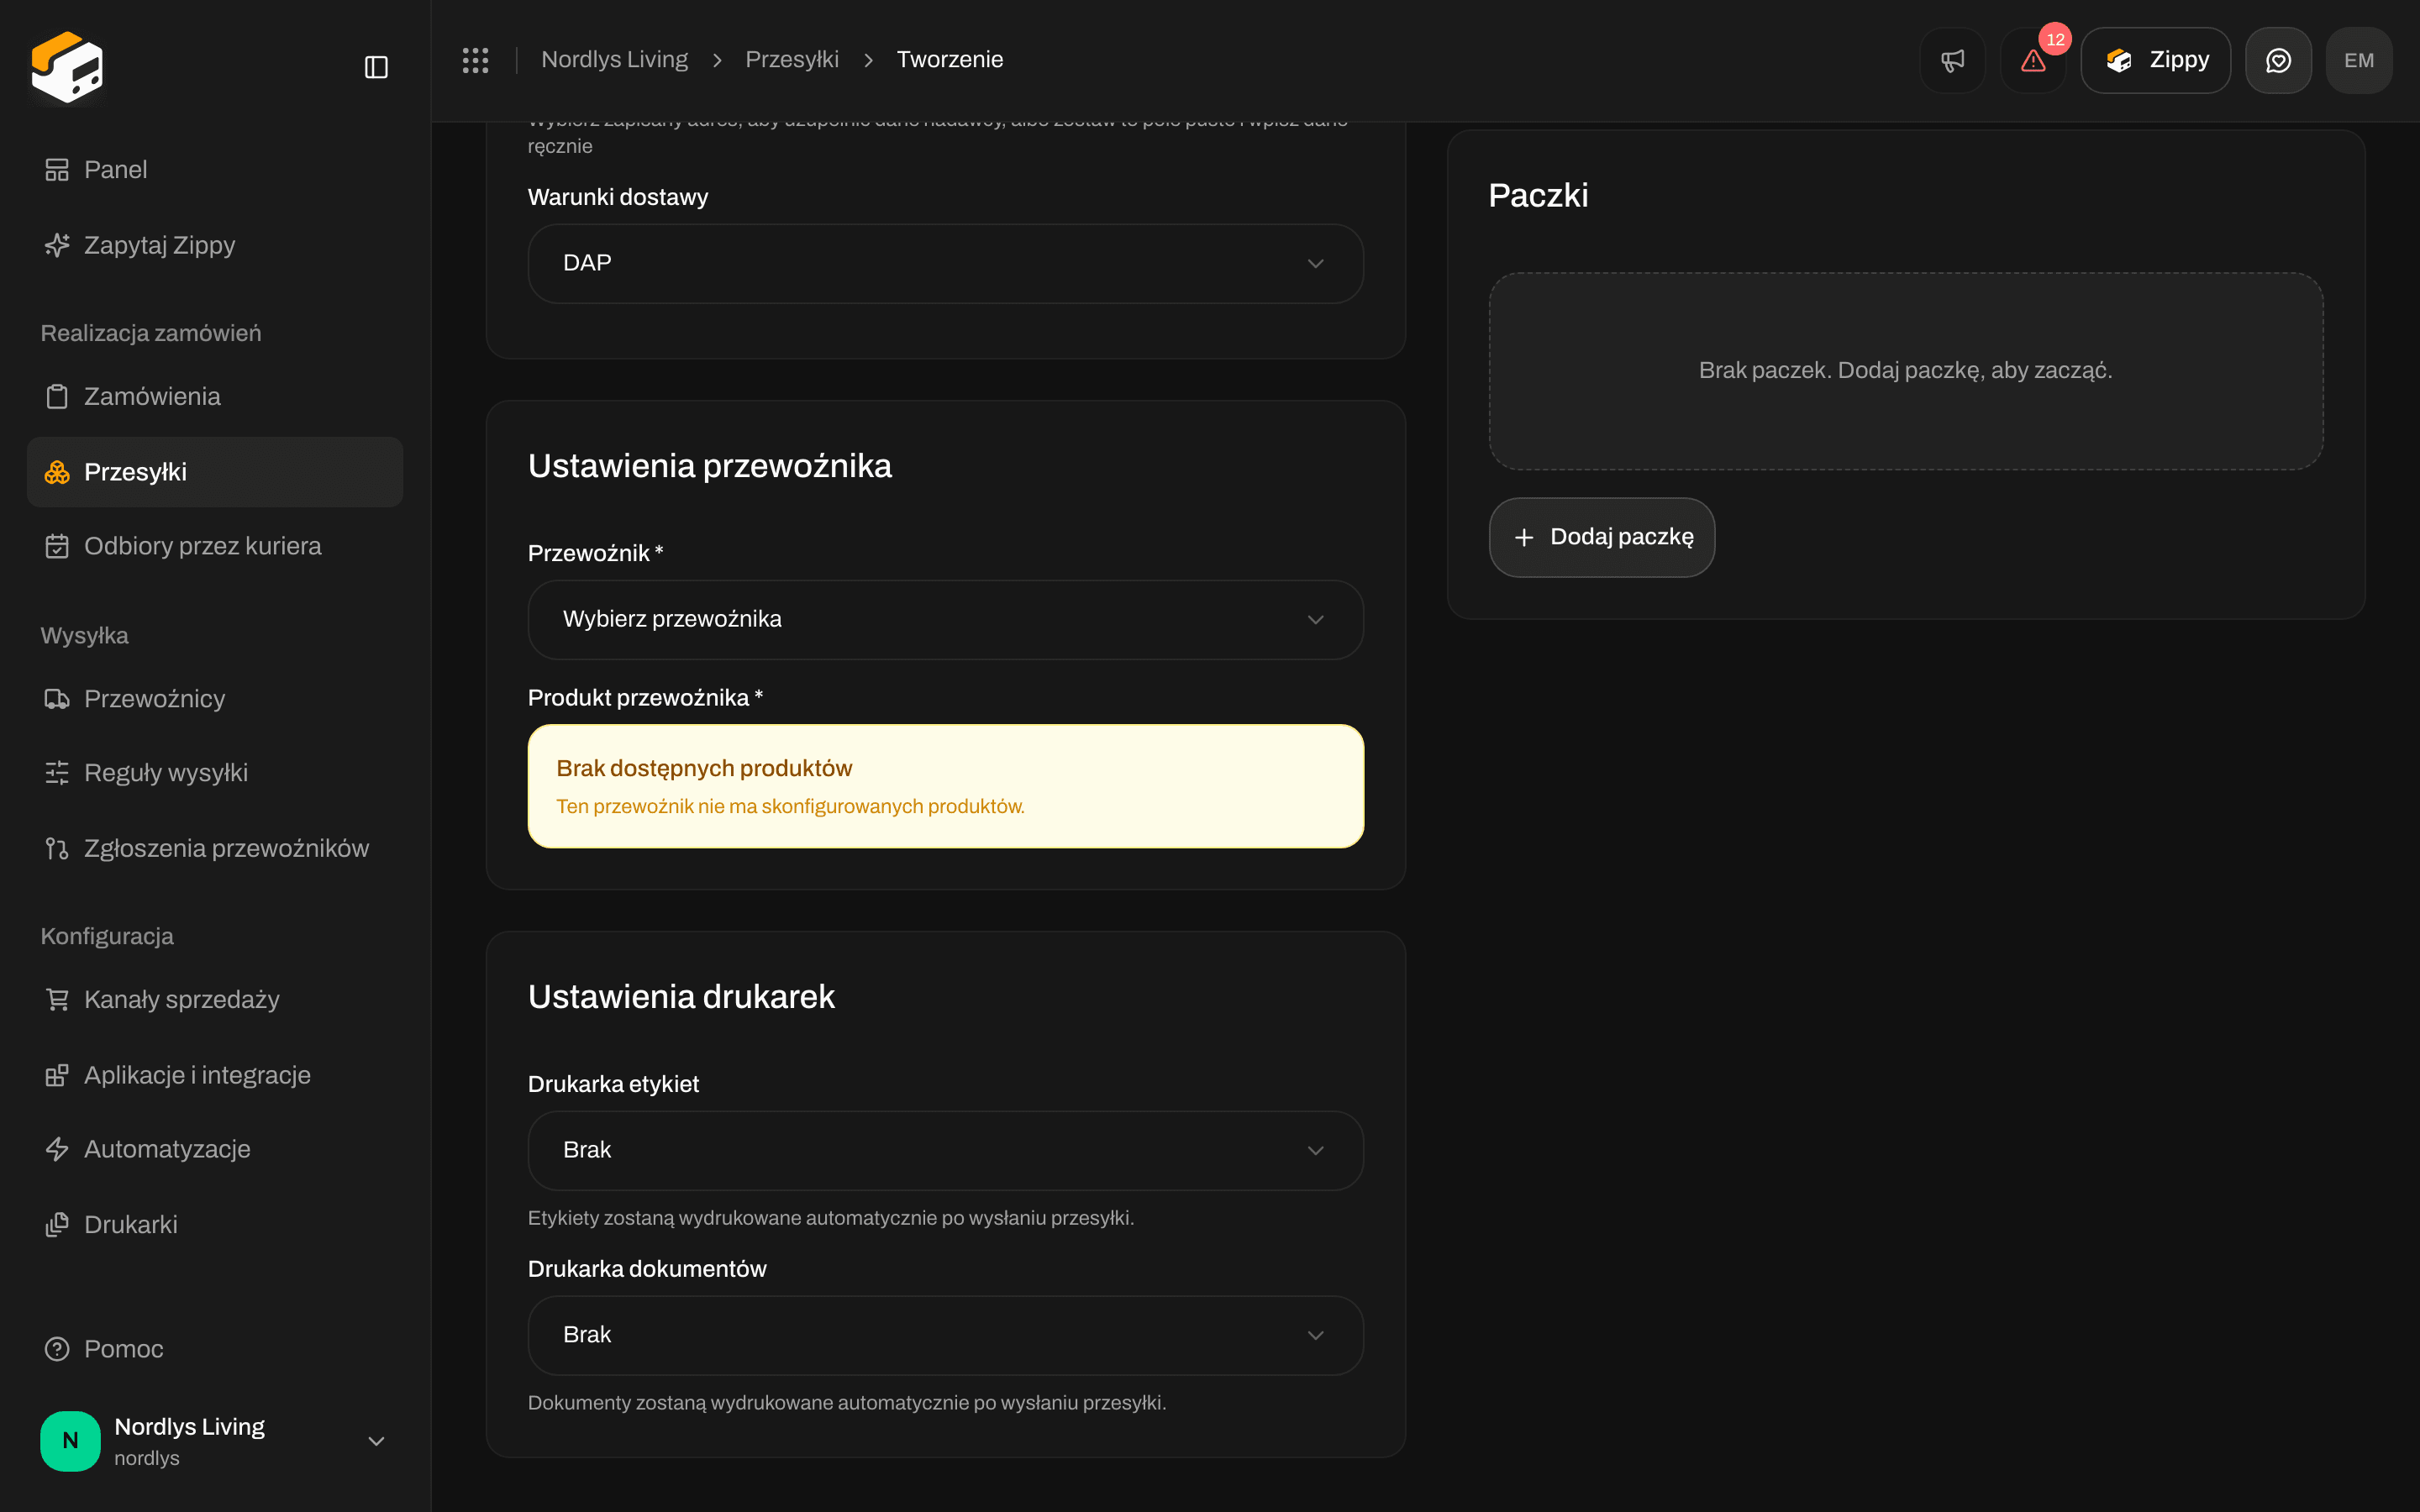Image resolution: width=2420 pixels, height=1512 pixels.
Task: Open Odbiory przez kuriera menu item
Action: click(x=215, y=546)
